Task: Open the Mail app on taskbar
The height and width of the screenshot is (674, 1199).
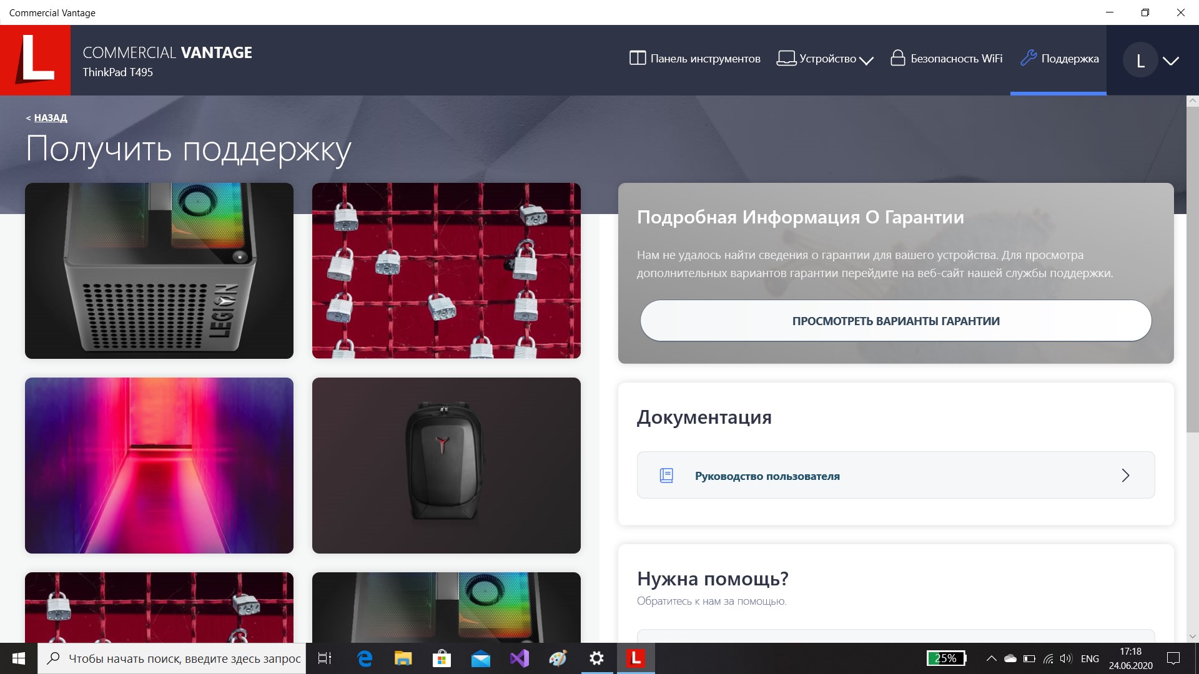Action: tap(480, 658)
